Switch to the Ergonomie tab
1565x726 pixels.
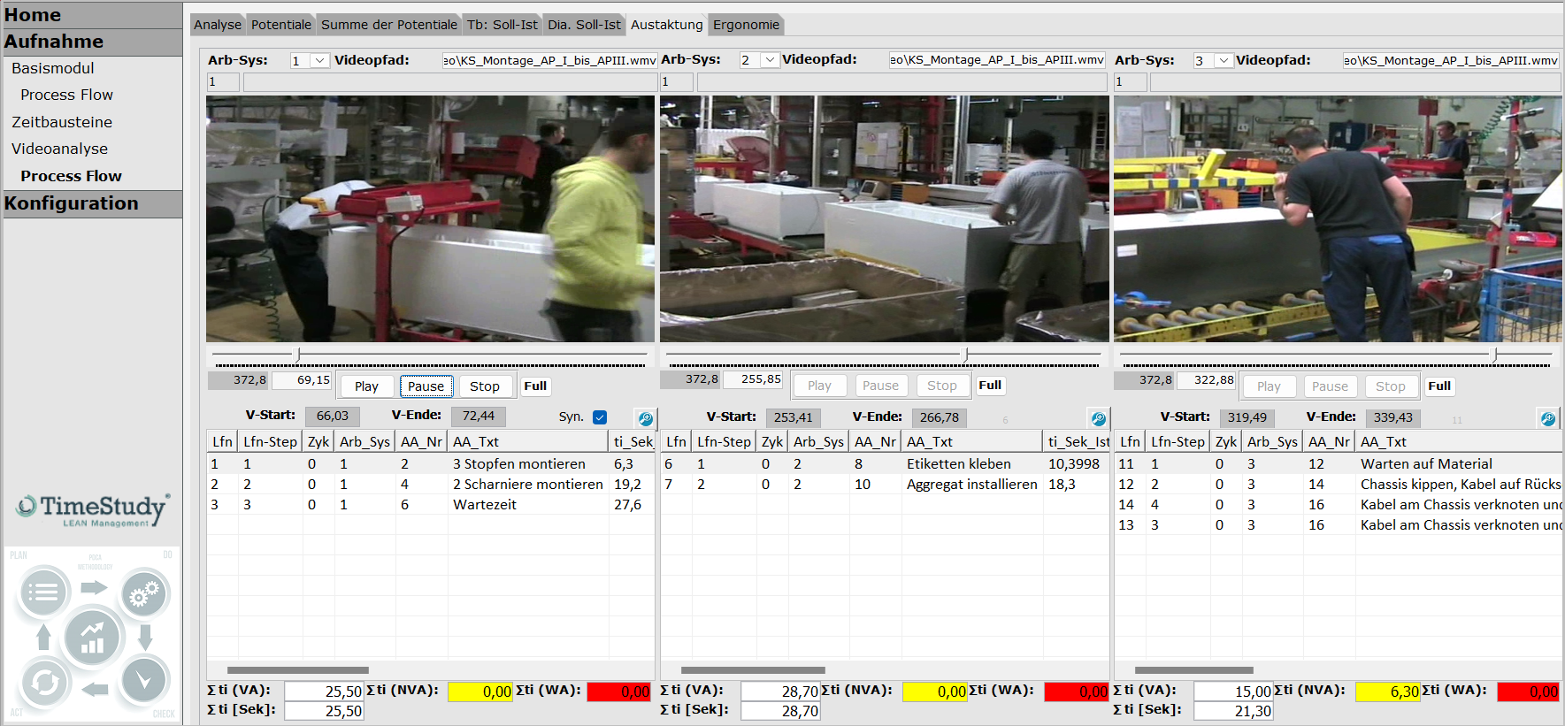746,25
